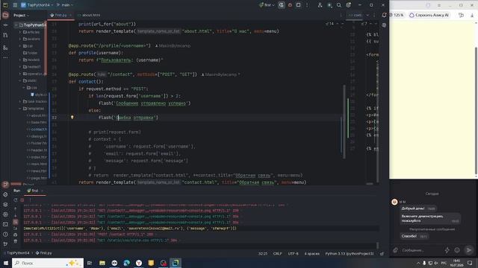
Task: Click the Сообщение message input field
Action: tap(421, 250)
